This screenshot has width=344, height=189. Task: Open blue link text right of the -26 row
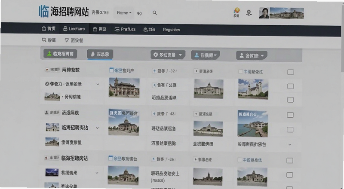pyautogui.click(x=252, y=160)
